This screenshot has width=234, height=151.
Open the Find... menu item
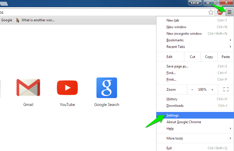point(195,73)
